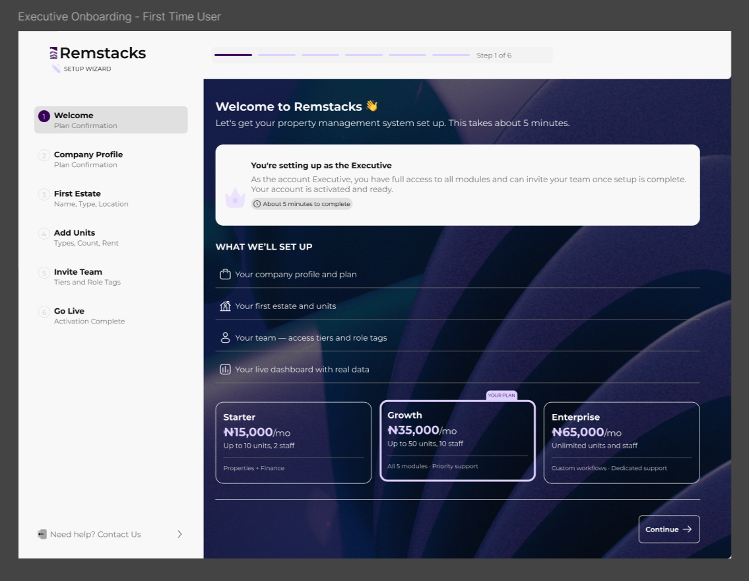
Task: Select the Welcome step
Action: point(111,120)
